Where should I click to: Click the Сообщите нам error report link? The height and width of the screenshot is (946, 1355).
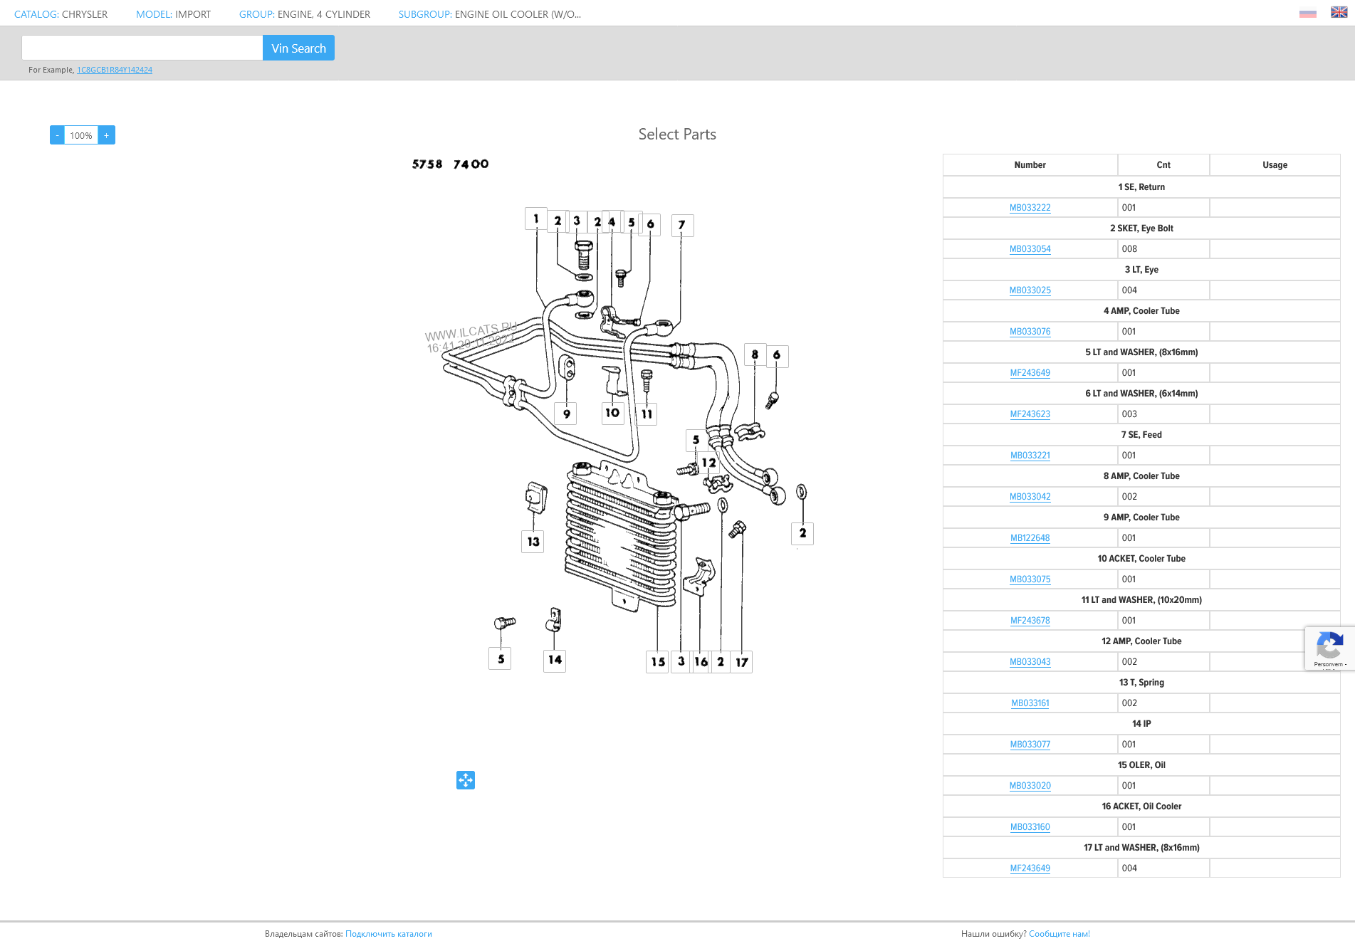click(1059, 934)
